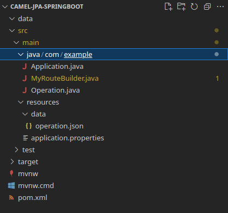
Task: Click the modified dot on src row
Action: click(217, 30)
